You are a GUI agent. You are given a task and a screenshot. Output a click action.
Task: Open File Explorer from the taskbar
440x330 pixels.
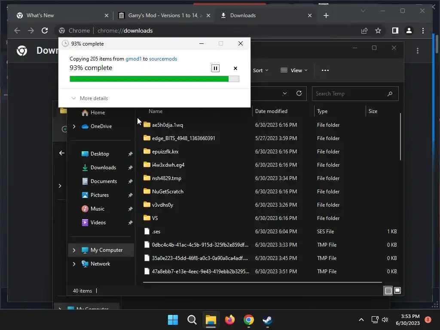[211, 320]
